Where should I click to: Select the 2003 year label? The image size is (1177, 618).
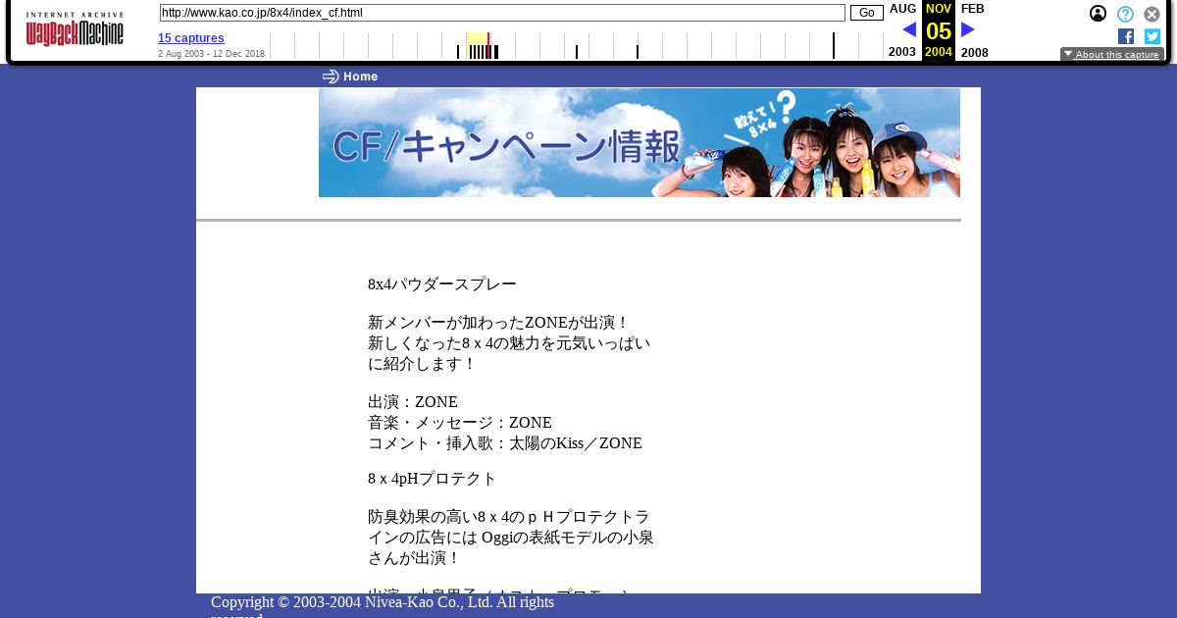click(x=902, y=53)
